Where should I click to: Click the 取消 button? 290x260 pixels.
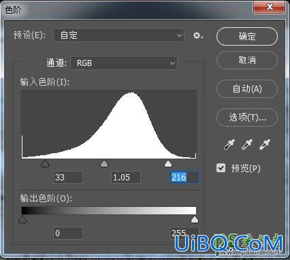(247, 61)
